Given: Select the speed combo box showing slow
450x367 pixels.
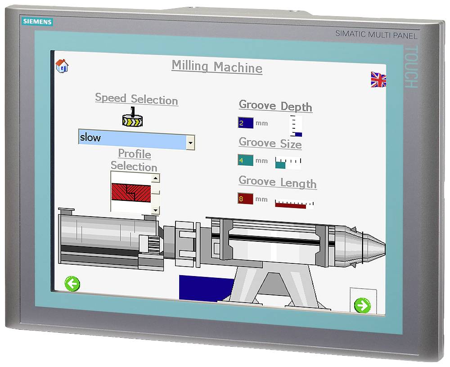Looking at the screenshot, I should [137, 139].
